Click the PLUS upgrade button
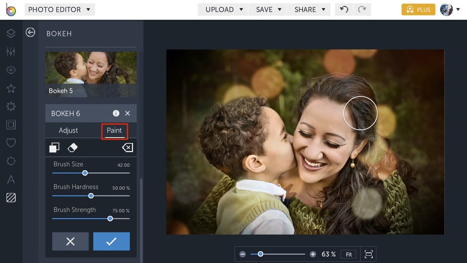 418,9
